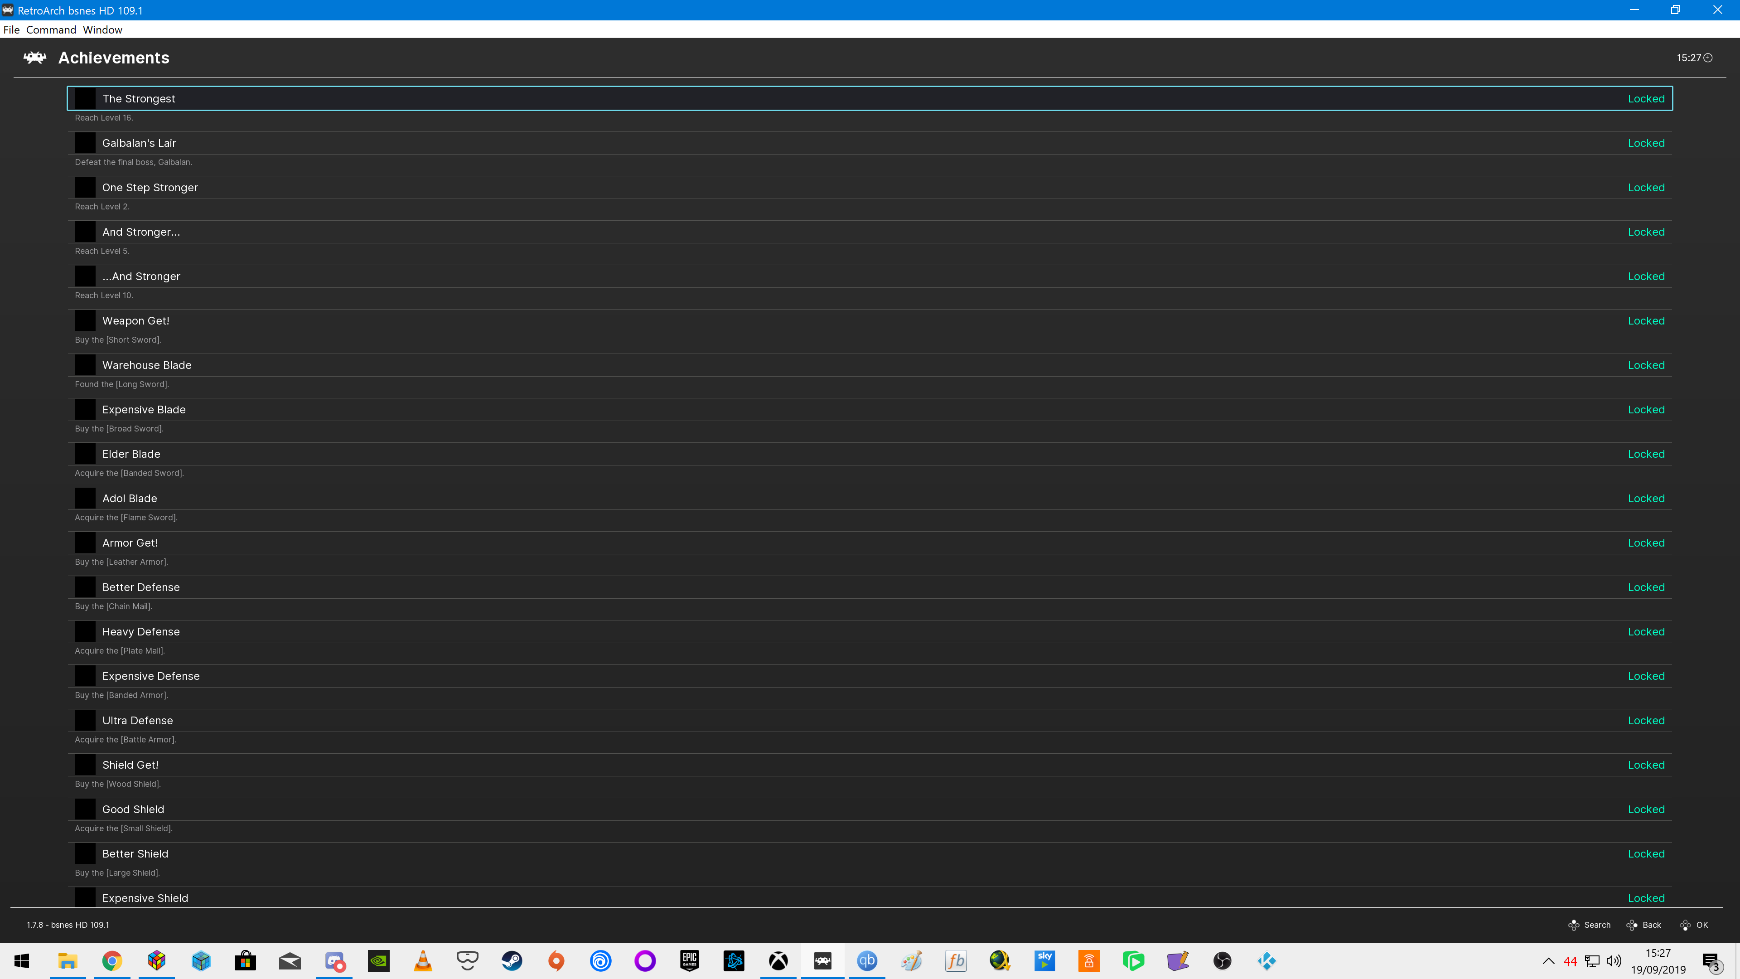This screenshot has width=1740, height=979.
Task: Open the Windows Start menu
Action: point(22,961)
